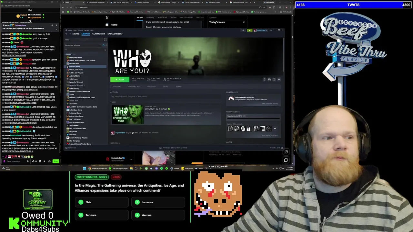The width and height of the screenshot is (413, 232).
Task: Click the activity status text box
Action: 165,96
